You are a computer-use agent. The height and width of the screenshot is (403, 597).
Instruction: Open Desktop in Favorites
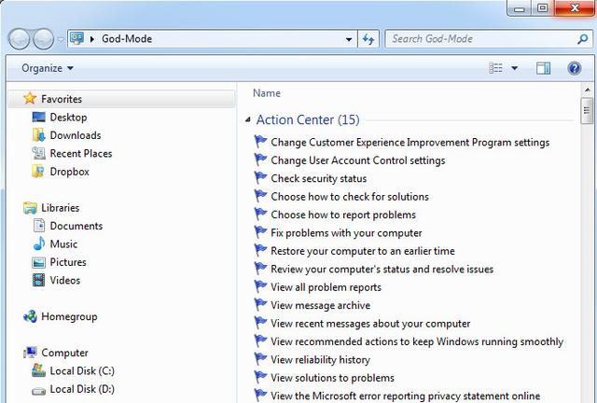(x=68, y=118)
